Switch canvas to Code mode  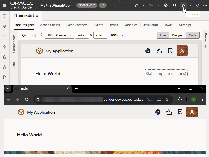pos(193,35)
